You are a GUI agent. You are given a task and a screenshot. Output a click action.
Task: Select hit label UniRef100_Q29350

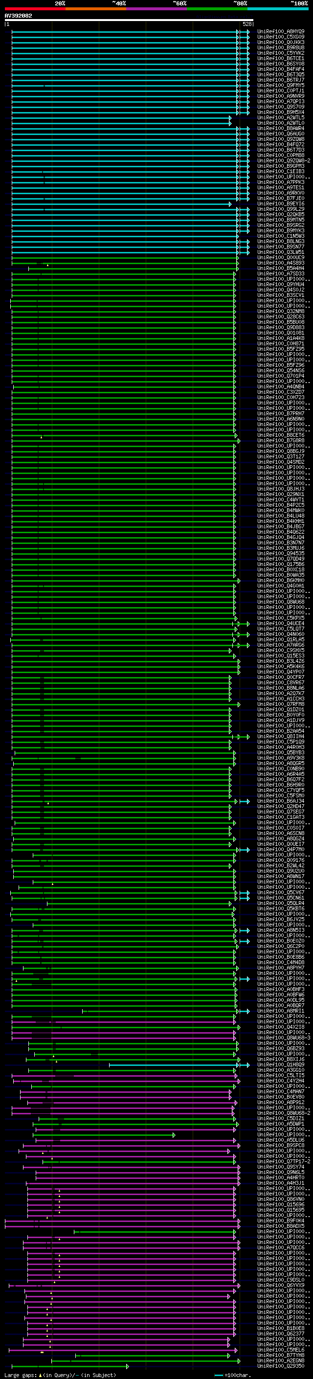[x=281, y=1366]
